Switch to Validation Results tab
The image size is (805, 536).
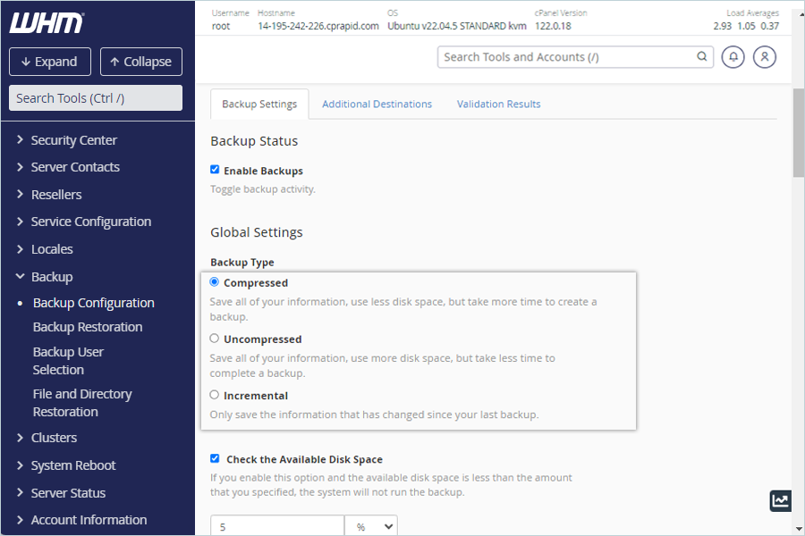[498, 105]
